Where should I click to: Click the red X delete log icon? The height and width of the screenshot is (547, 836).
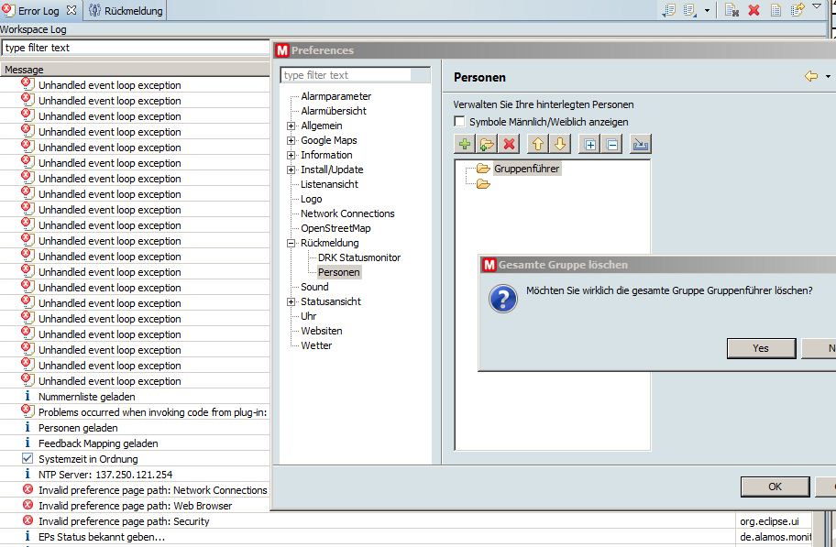coord(753,10)
